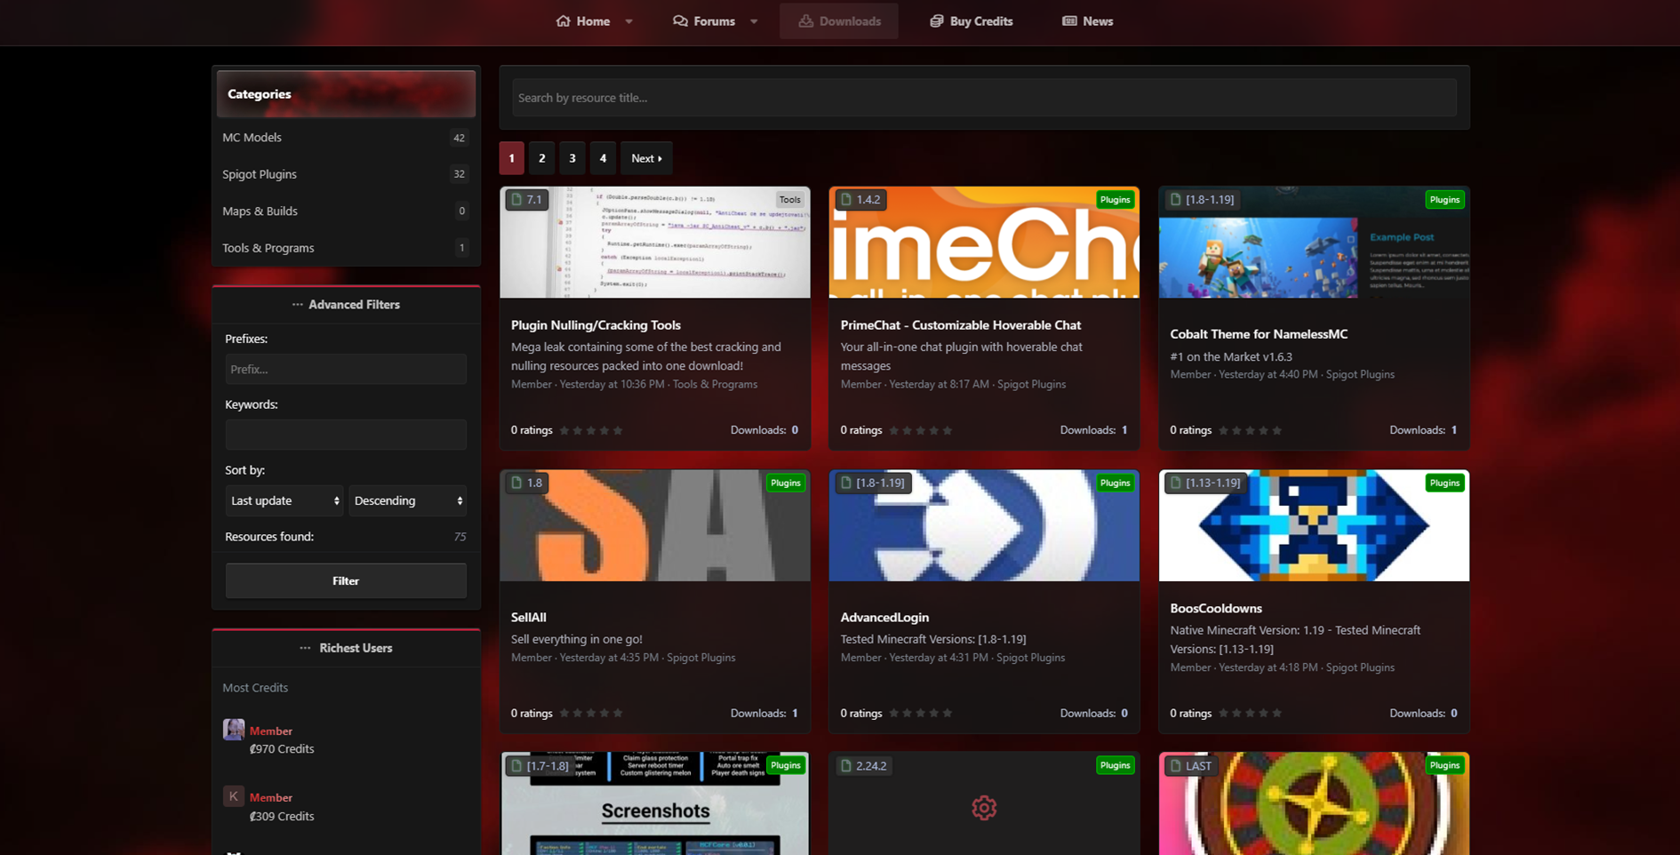Image resolution: width=1680 pixels, height=855 pixels.
Task: Open the Descending order dropdown
Action: [407, 500]
